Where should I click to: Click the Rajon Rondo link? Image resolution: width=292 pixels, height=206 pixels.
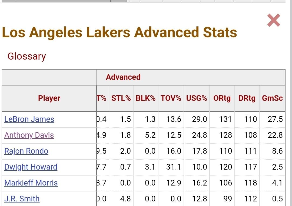pyautogui.click(x=26, y=151)
